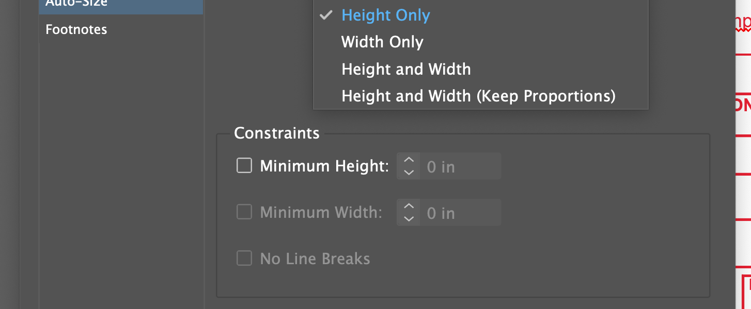Toggle the Minimum Width checkbox
751x309 pixels.
point(244,212)
